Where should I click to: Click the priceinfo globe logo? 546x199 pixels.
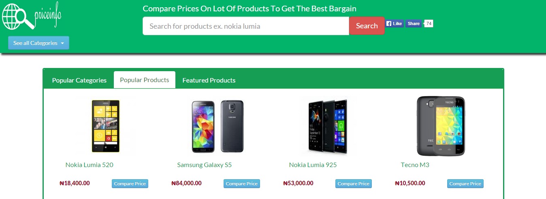click(x=32, y=16)
